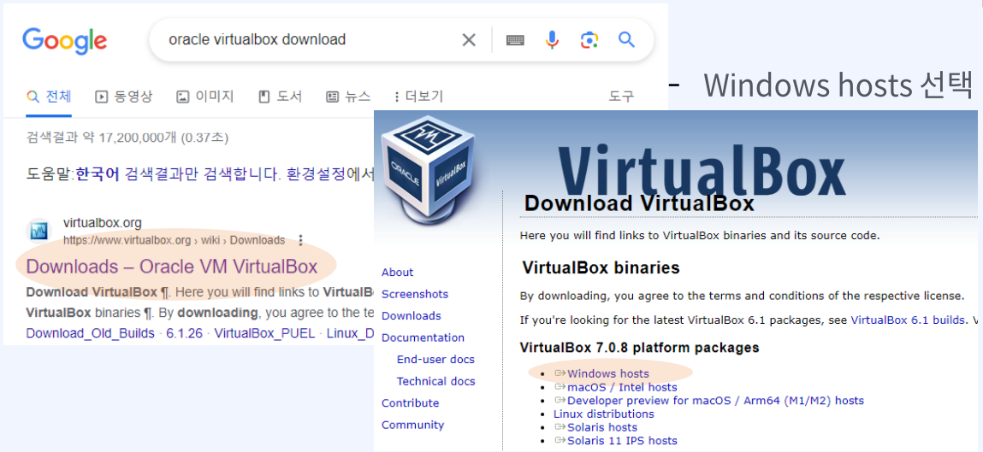Viewport: 983px width, 452px height.
Task: Click the 검색결과 약 17,200,000개 result count
Action: (127, 137)
